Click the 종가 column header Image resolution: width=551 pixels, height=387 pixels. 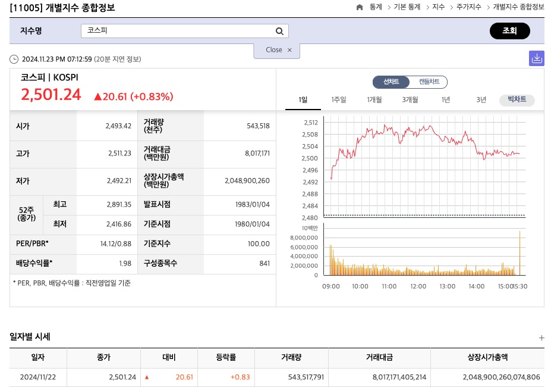click(103, 357)
